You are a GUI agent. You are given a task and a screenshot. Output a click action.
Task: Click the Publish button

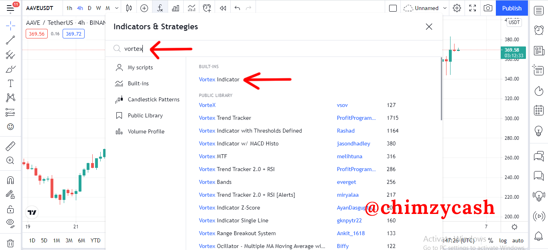[x=512, y=8]
